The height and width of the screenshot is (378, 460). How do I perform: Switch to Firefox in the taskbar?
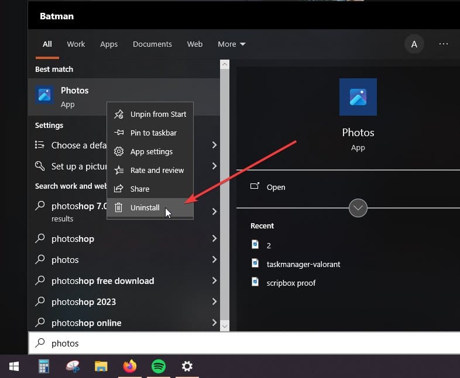(130, 366)
